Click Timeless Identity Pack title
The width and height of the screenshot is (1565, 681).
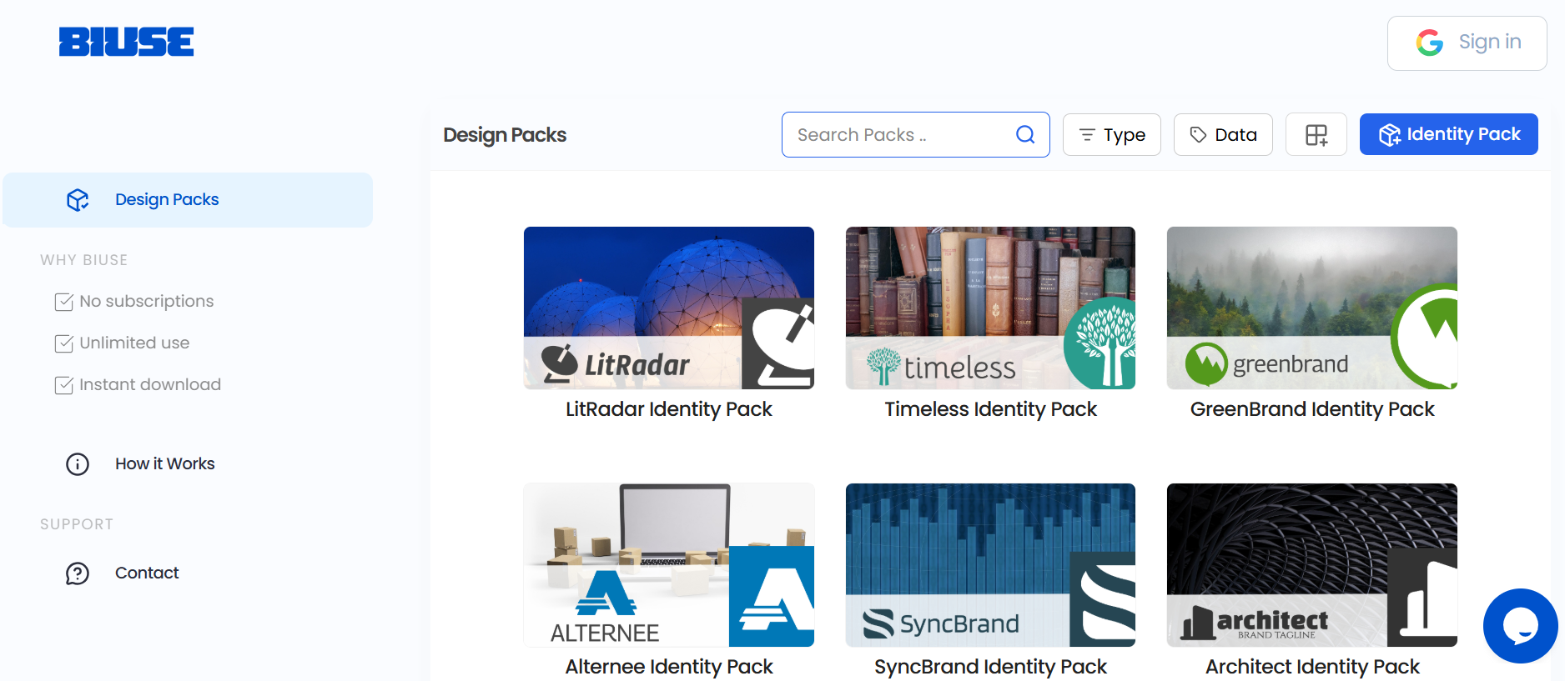990,409
